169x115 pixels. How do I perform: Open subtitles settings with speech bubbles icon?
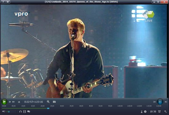tap(29, 111)
